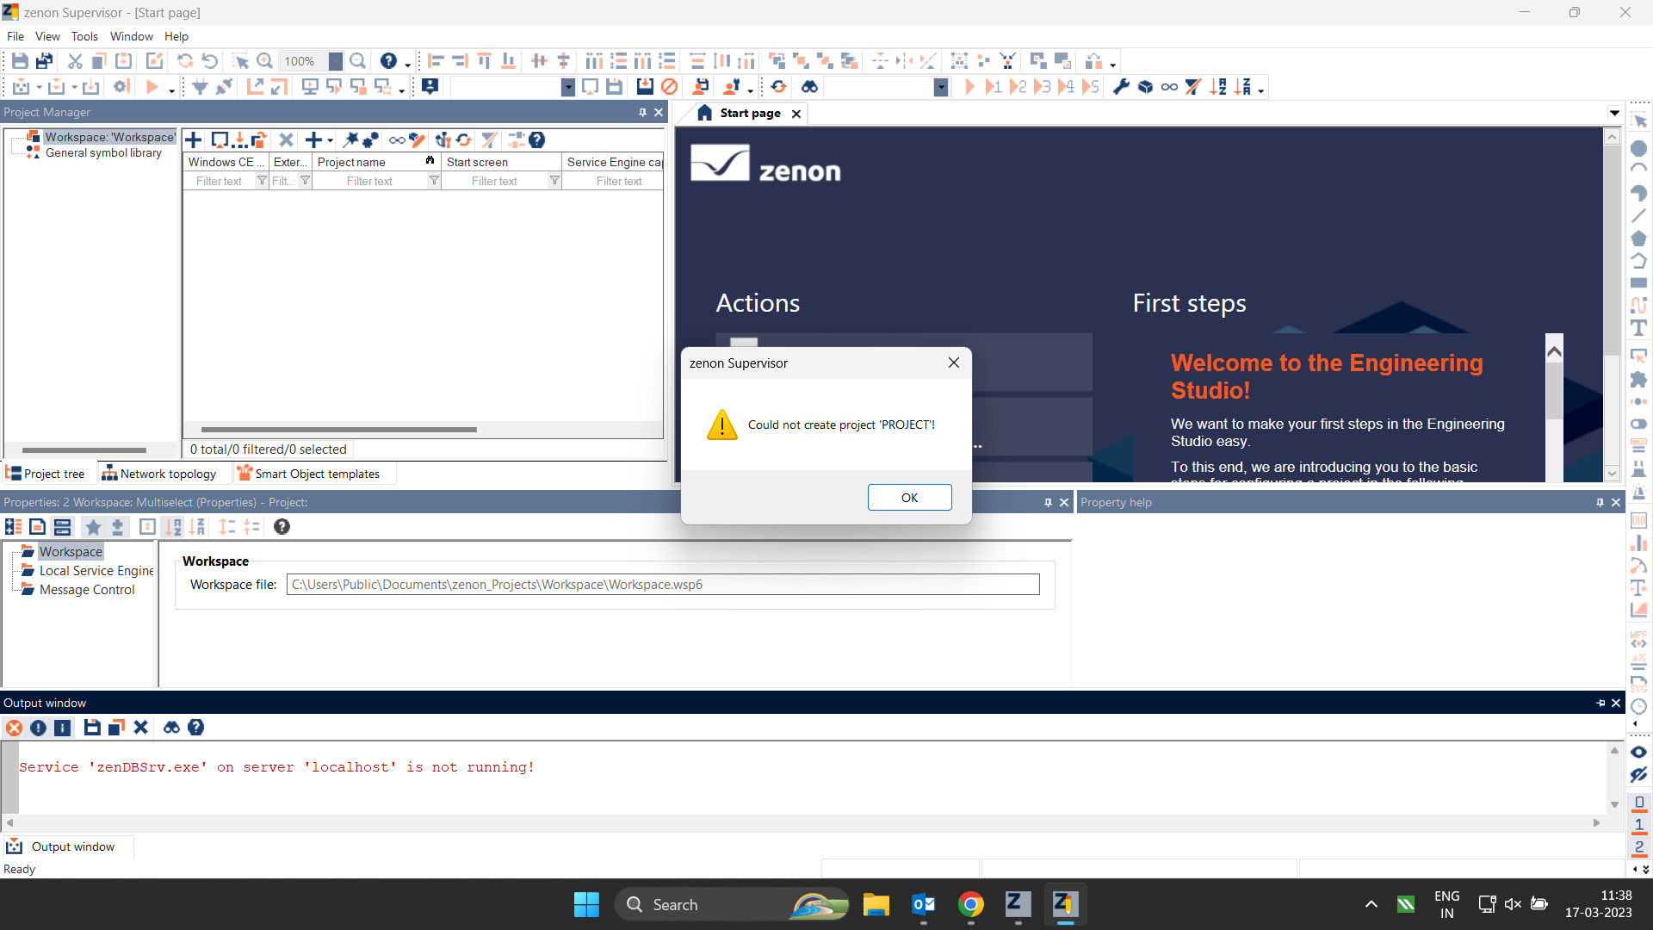Select the Delete project icon in Project Manager
Viewport: 1653px width, 930px height.
287,139
